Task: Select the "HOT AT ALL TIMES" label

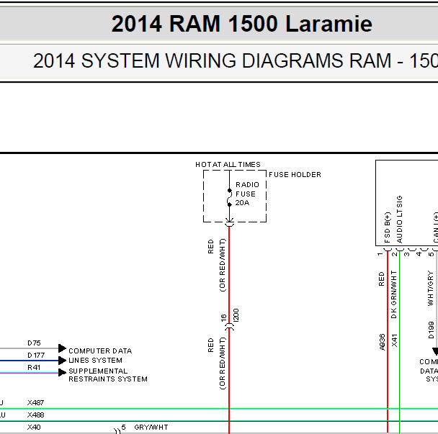Action: click(x=228, y=164)
